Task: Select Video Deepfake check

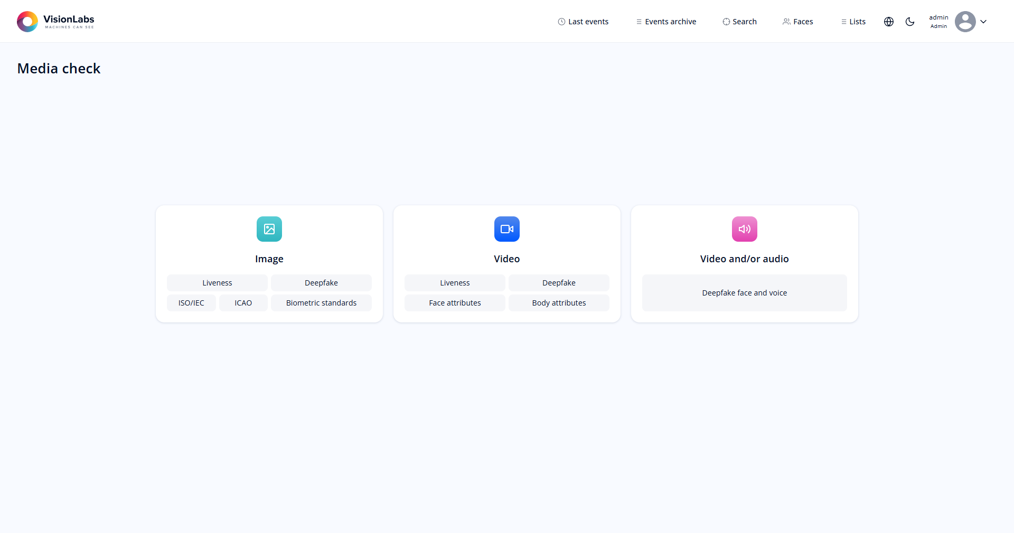Action: (559, 283)
